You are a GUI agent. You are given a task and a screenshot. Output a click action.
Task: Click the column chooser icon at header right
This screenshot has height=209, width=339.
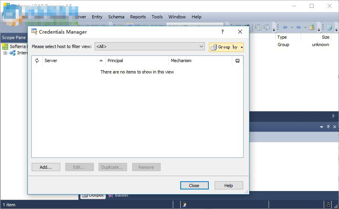tap(237, 61)
